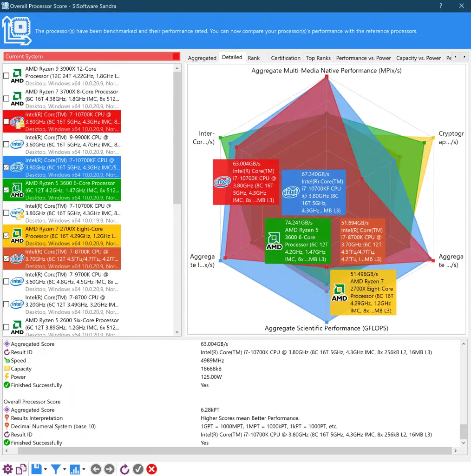Check the Intel Core i7-9700K checkbox
471x476 pixels.
click(x=6, y=281)
